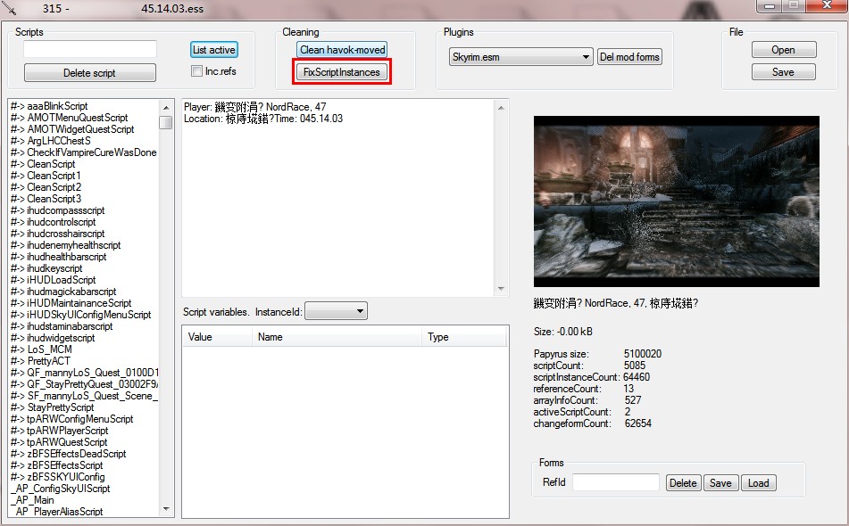Select CleanScript entry
Image resolution: width=849 pixels, height=526 pixels.
[x=43, y=164]
